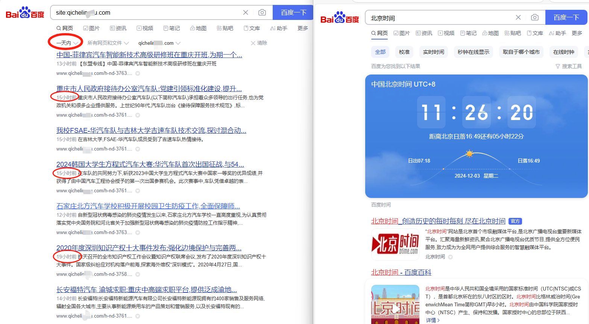The height and width of the screenshot is (324, 589).
Task: Open 石家庄北方汽车学校 result link
Action: 148,206
